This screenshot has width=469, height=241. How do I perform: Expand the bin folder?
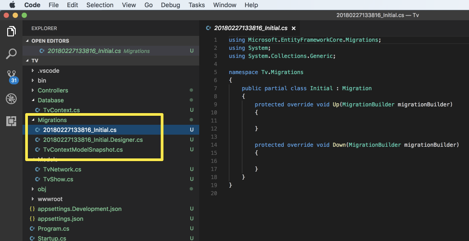[x=33, y=81]
